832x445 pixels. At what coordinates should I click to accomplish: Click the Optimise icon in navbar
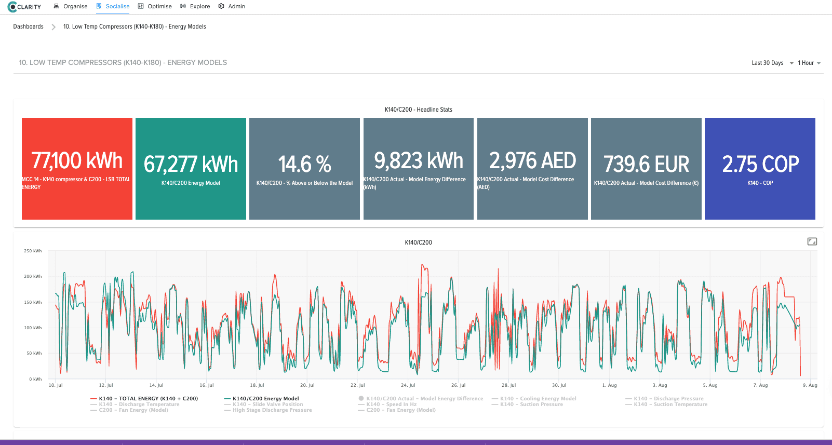coord(141,6)
